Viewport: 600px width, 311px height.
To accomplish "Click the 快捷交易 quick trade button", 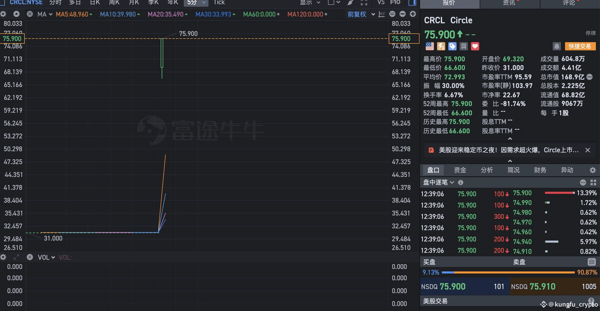I will pyautogui.click(x=580, y=46).
